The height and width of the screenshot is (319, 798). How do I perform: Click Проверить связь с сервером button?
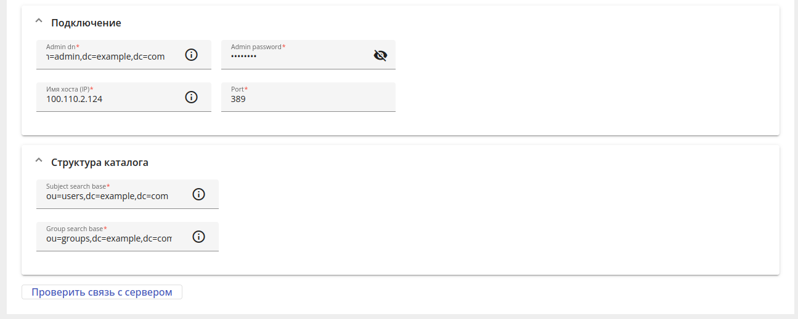click(x=102, y=292)
